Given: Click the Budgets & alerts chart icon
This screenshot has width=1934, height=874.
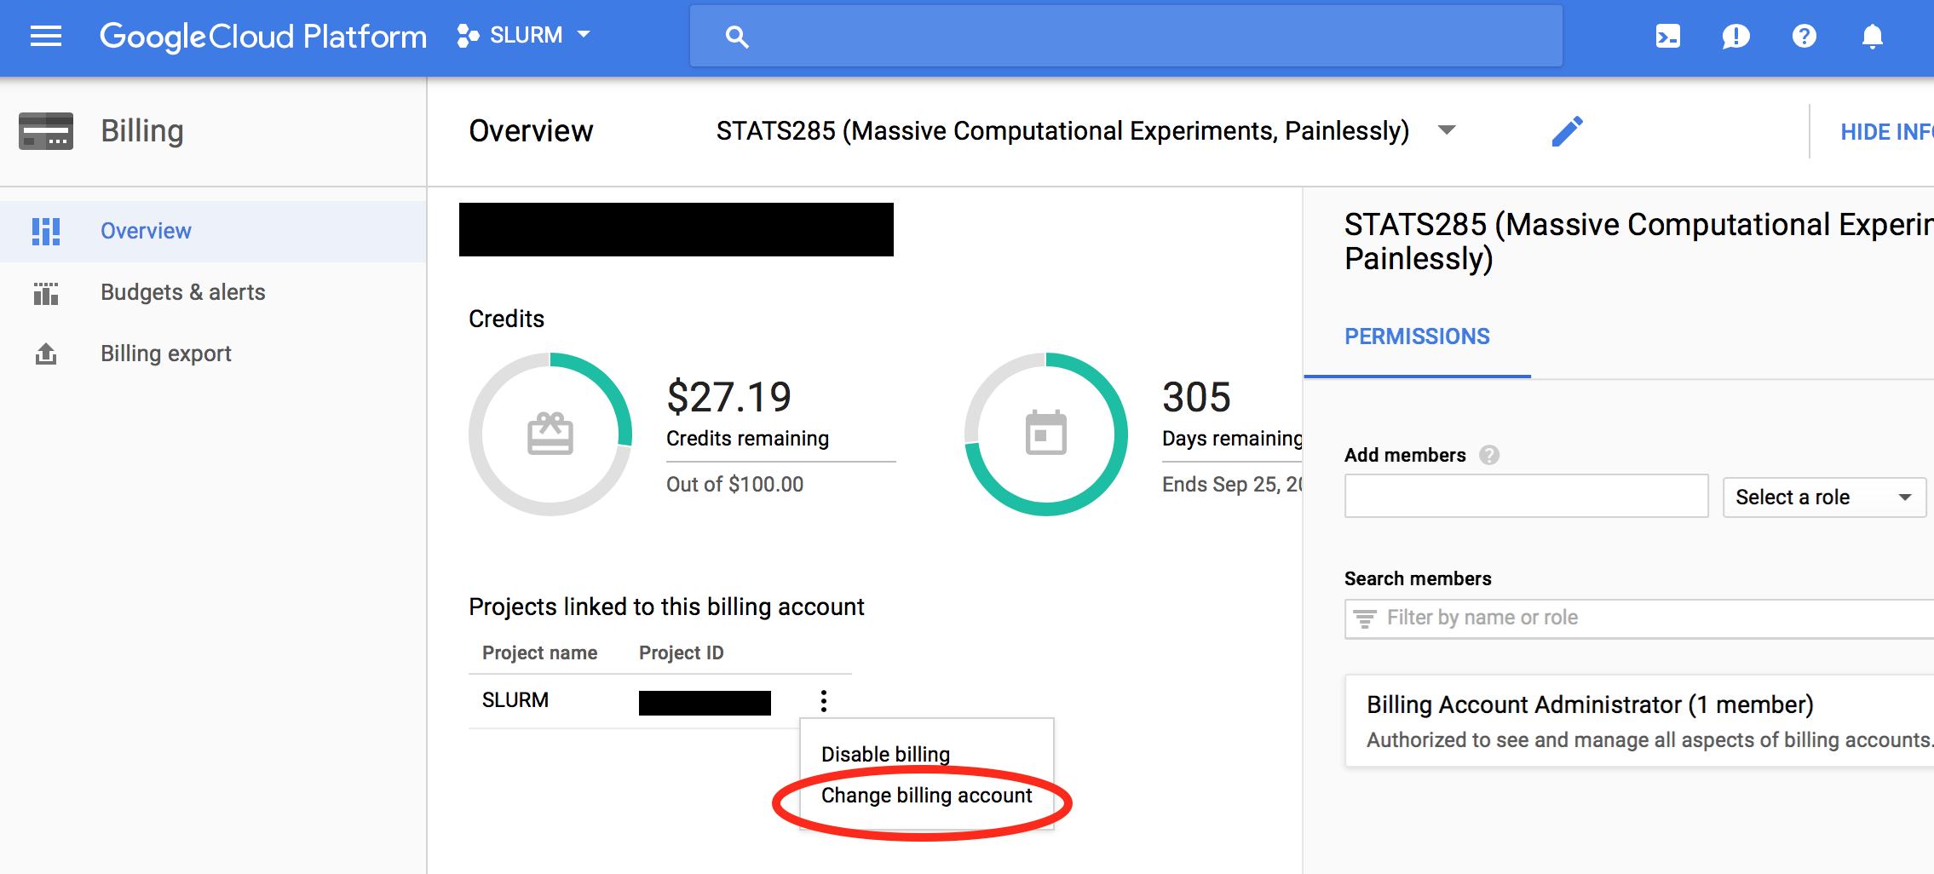Looking at the screenshot, I should click(46, 293).
